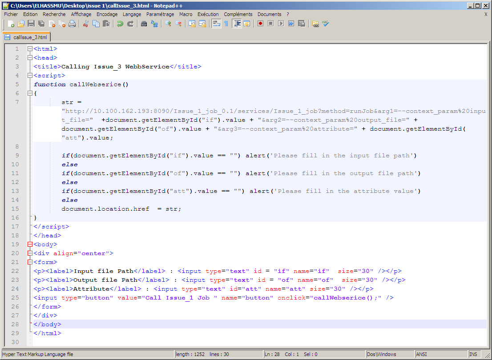Select the callIssue_3.html tab
This screenshot has height=360, width=492.
26,37
